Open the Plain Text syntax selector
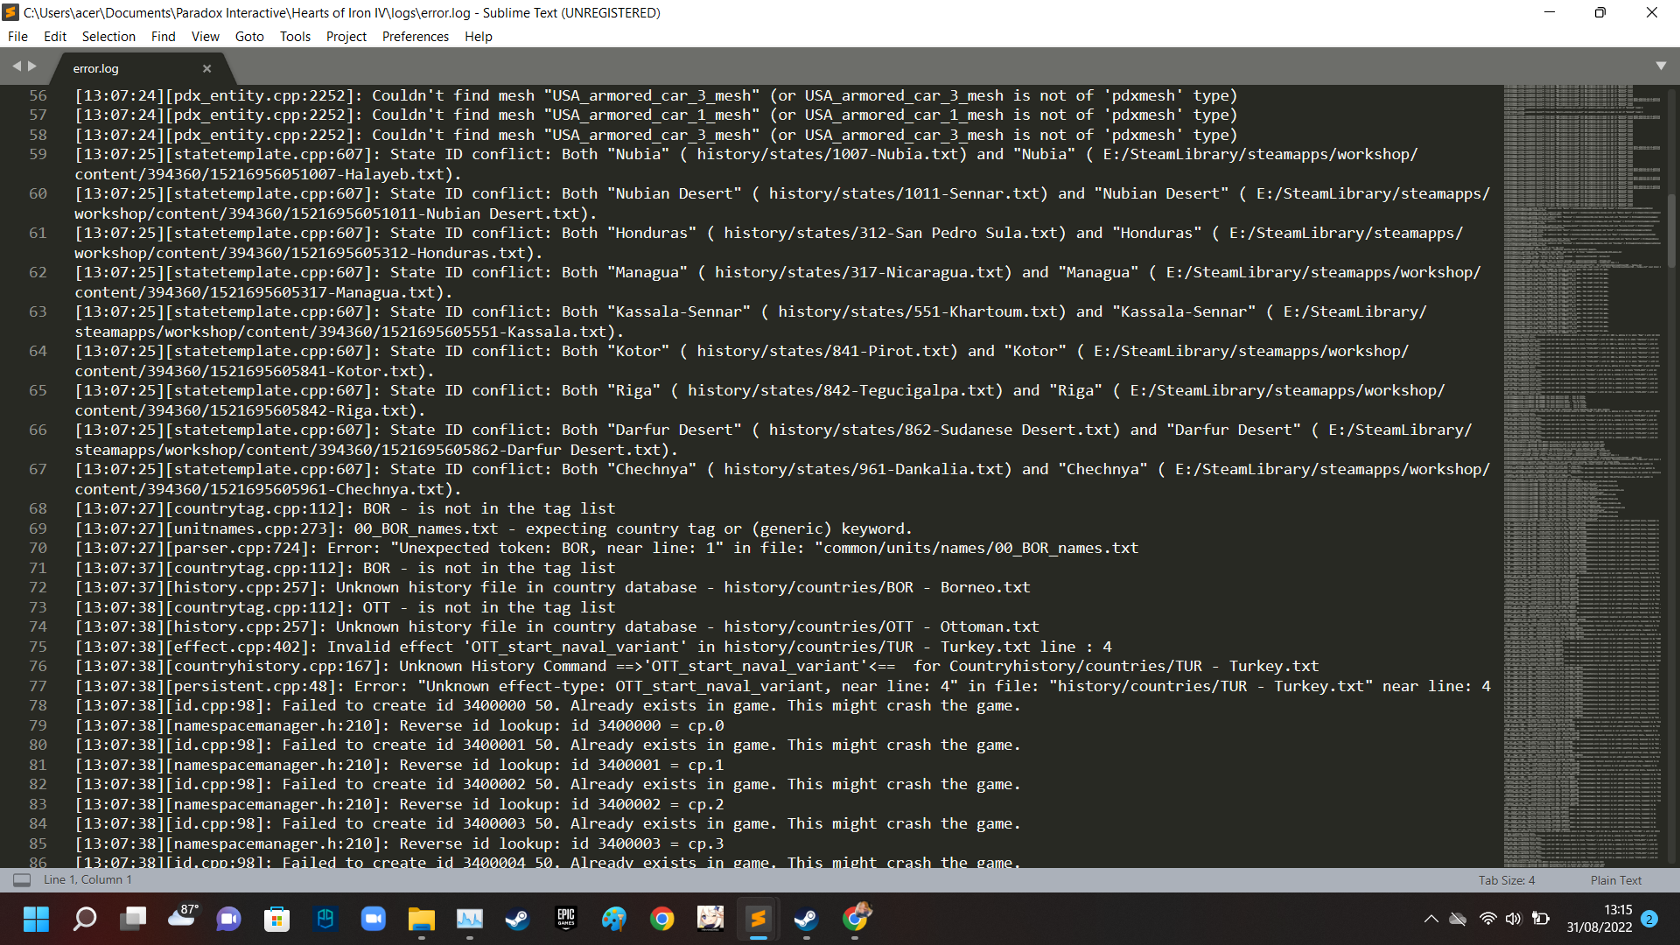The width and height of the screenshot is (1680, 945). pos(1615,879)
